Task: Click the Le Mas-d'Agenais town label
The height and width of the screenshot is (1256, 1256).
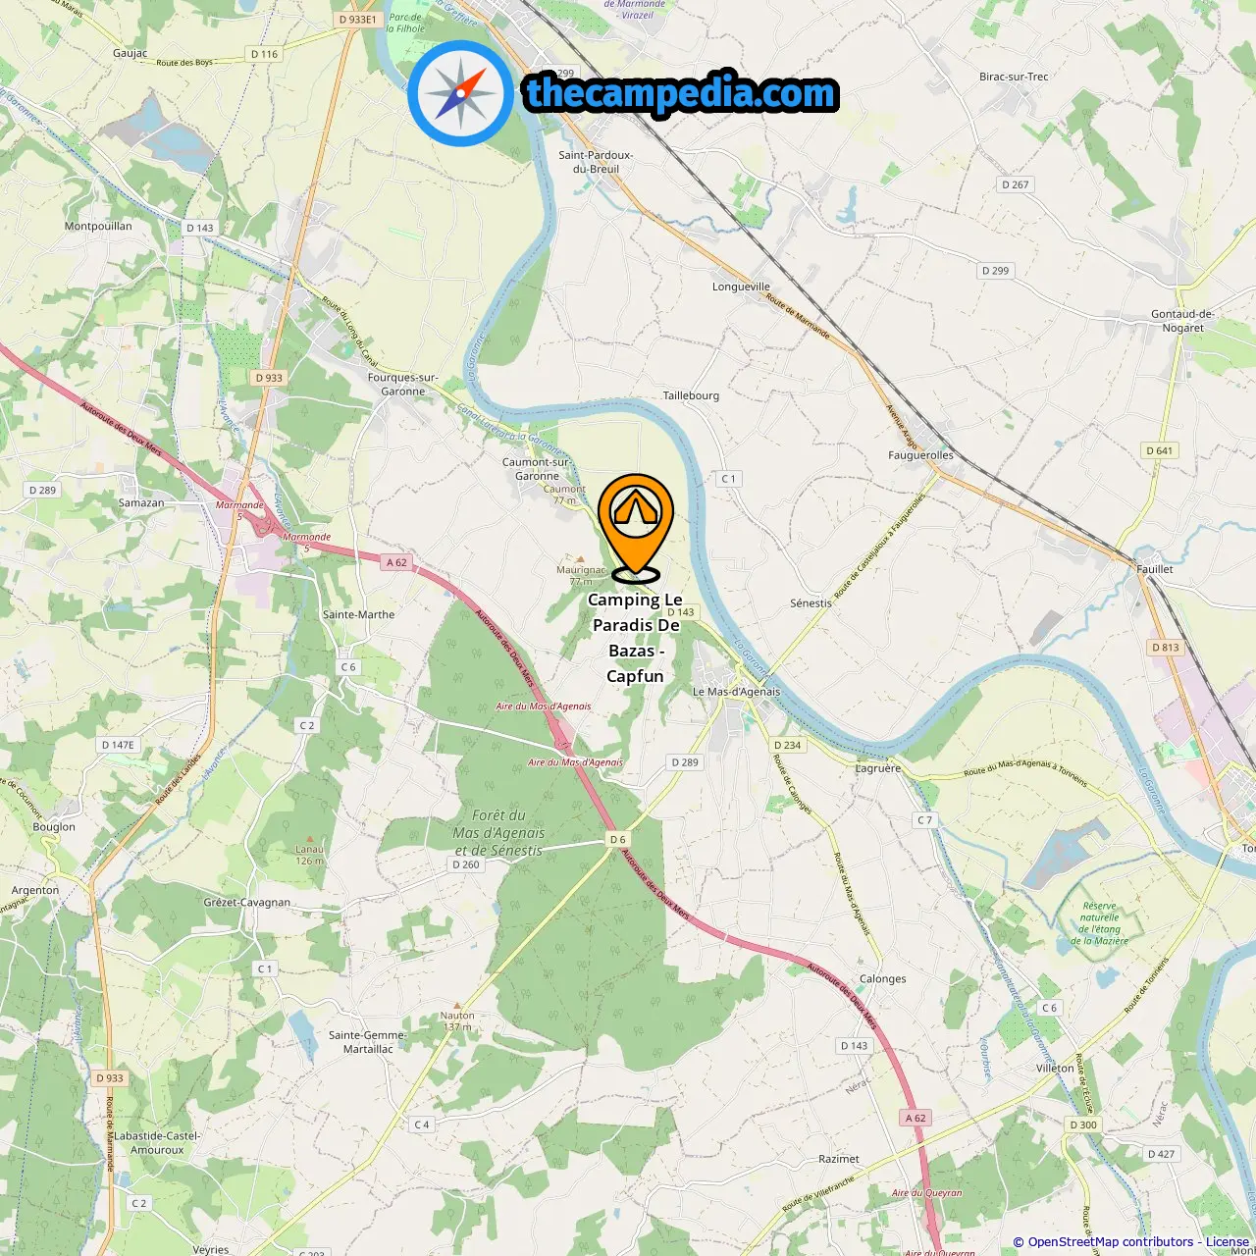Action: point(737,691)
